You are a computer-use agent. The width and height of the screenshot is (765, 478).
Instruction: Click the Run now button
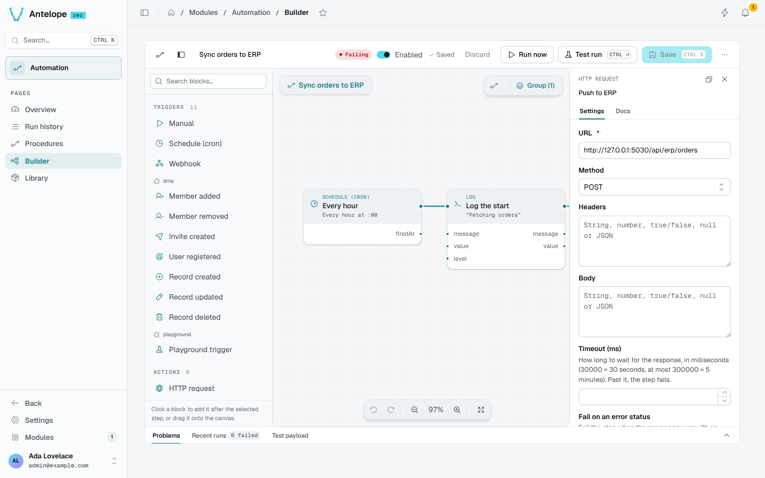[527, 55]
